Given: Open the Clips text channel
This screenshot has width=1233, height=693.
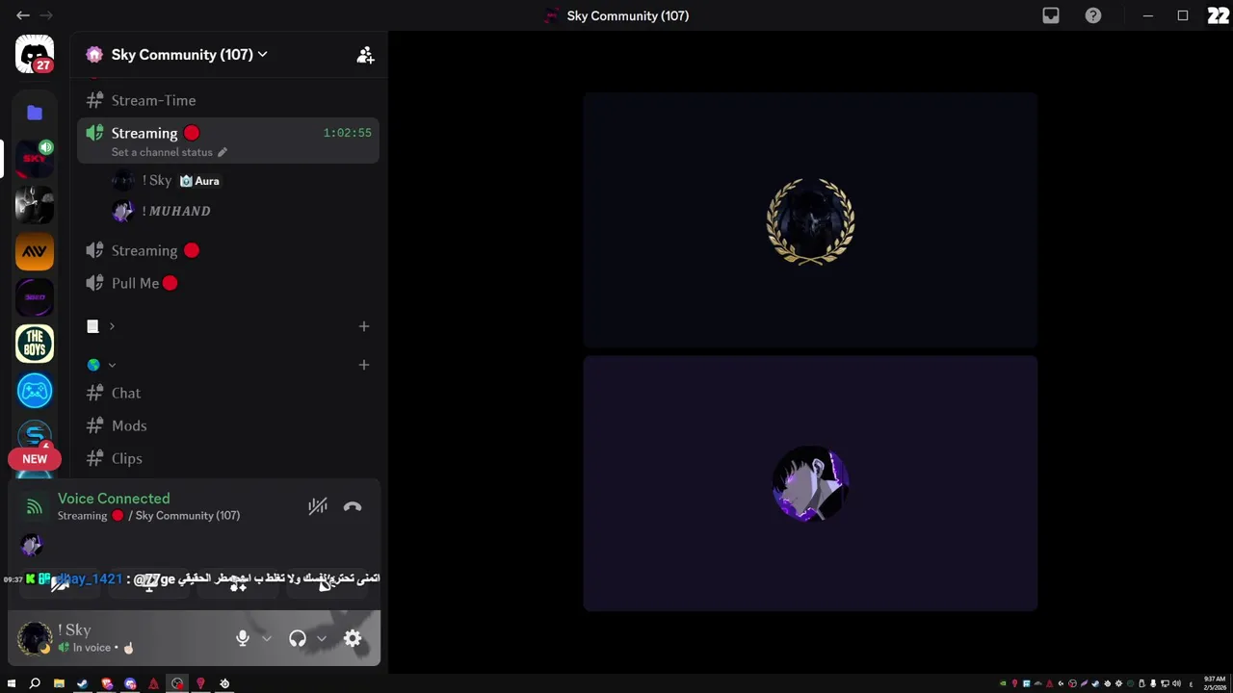Looking at the screenshot, I should click(x=228, y=458).
